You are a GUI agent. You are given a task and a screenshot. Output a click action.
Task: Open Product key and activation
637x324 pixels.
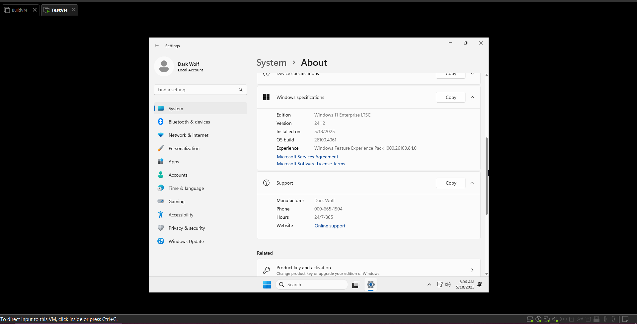tap(368, 268)
